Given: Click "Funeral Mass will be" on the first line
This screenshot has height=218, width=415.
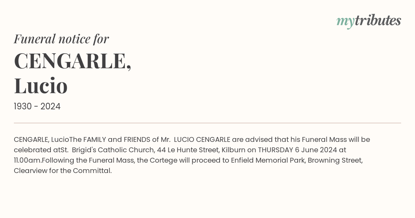Looking at the screenshot, I should coord(336,140).
